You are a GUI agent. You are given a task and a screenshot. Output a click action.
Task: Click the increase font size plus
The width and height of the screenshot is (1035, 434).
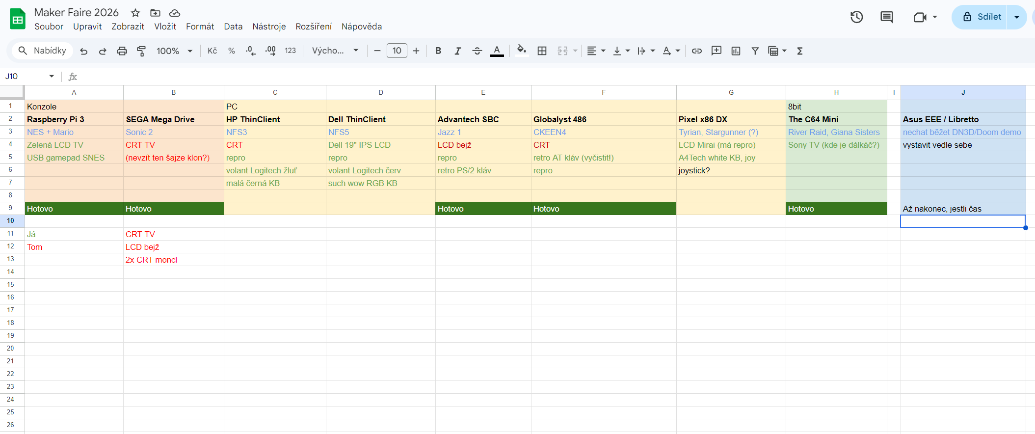point(416,51)
